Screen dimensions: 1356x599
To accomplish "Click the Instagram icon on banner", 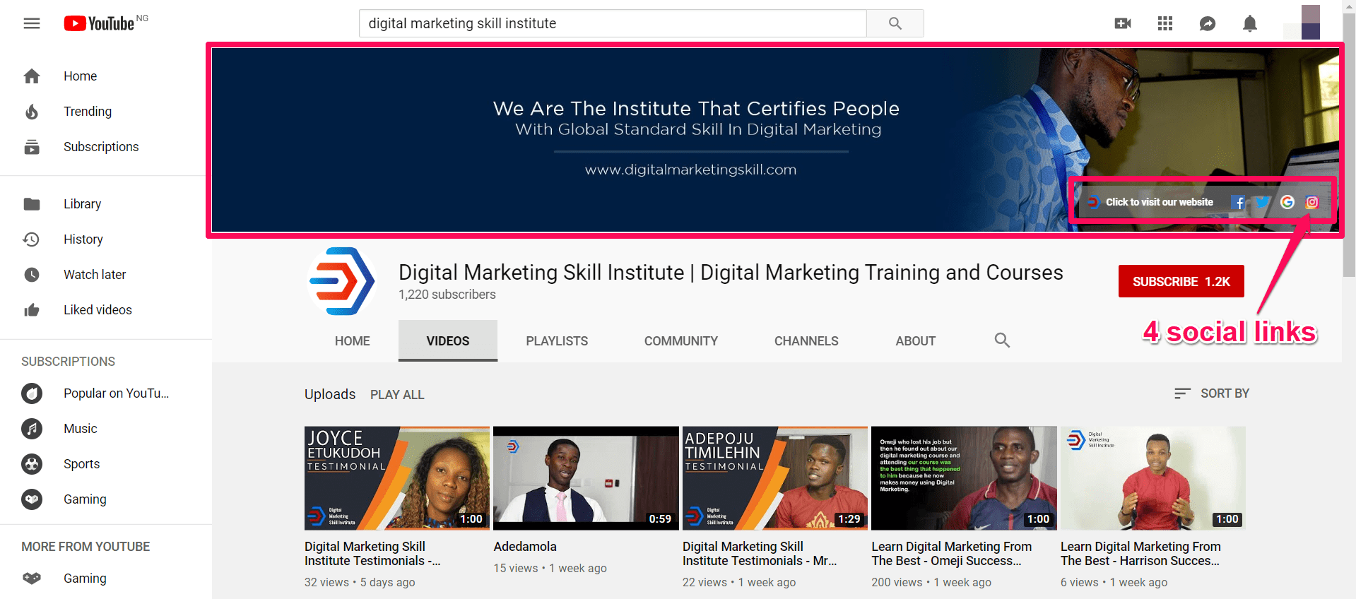I will (1312, 202).
